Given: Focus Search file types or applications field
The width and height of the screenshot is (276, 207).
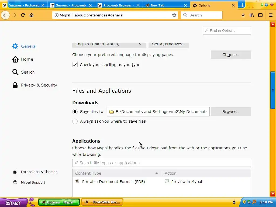Looking at the screenshot, I should tap(162, 163).
